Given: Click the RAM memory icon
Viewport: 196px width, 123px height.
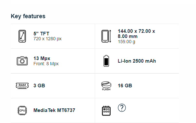Looking at the screenshot, I should 22,86.
